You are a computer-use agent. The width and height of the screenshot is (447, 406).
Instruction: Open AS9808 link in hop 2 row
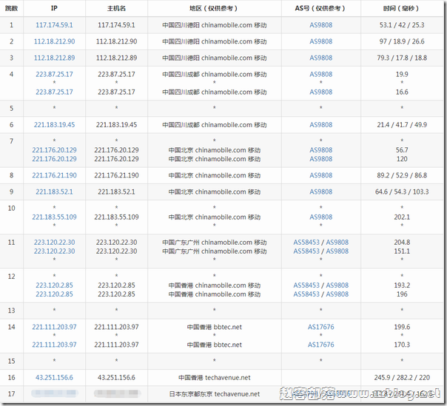321,41
